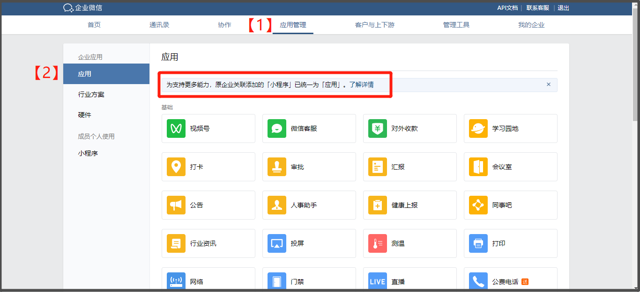
Task: Open the 公告 megaphone icon
Action: pyautogui.click(x=176, y=205)
